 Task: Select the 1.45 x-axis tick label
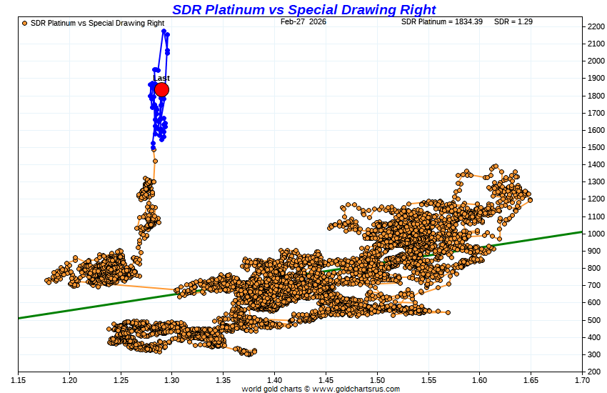click(326, 379)
